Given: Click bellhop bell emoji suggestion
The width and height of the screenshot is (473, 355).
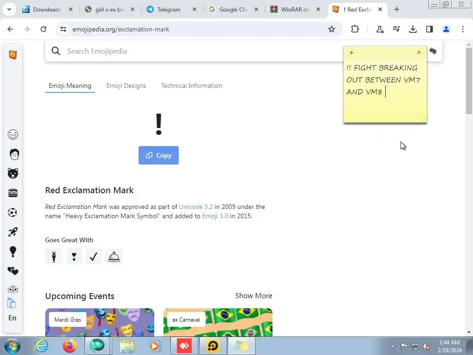Looking at the screenshot, I should pyautogui.click(x=114, y=257).
